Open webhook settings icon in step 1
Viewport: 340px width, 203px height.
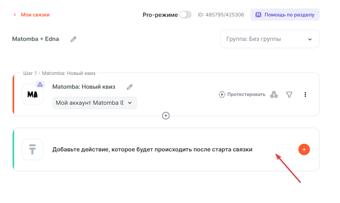click(274, 94)
